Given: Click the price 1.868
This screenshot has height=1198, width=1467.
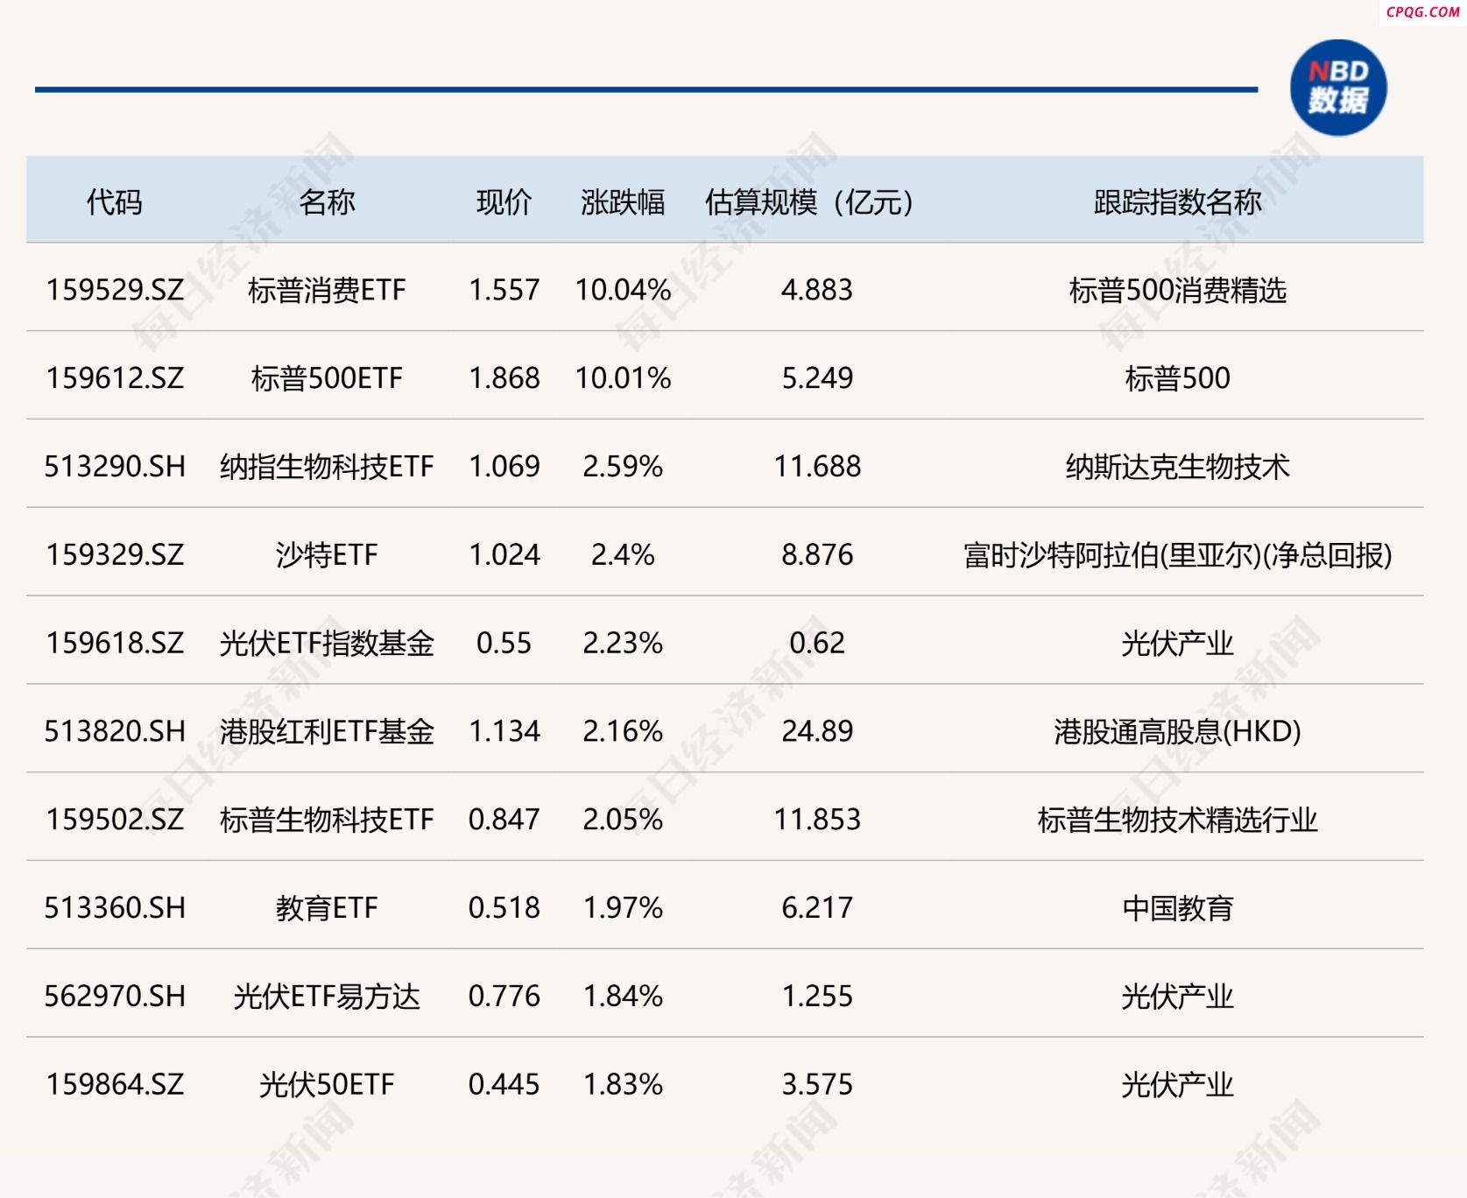Looking at the screenshot, I should coord(504,378).
